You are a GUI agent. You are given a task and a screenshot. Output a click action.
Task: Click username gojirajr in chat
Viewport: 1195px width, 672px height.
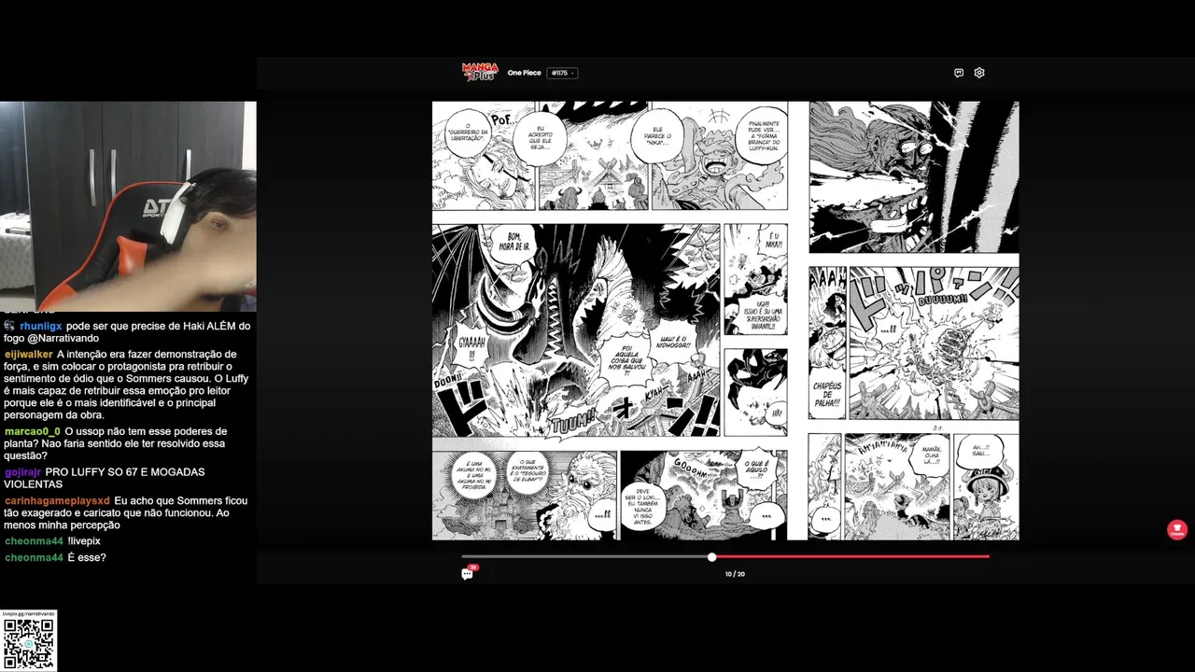[x=23, y=472]
